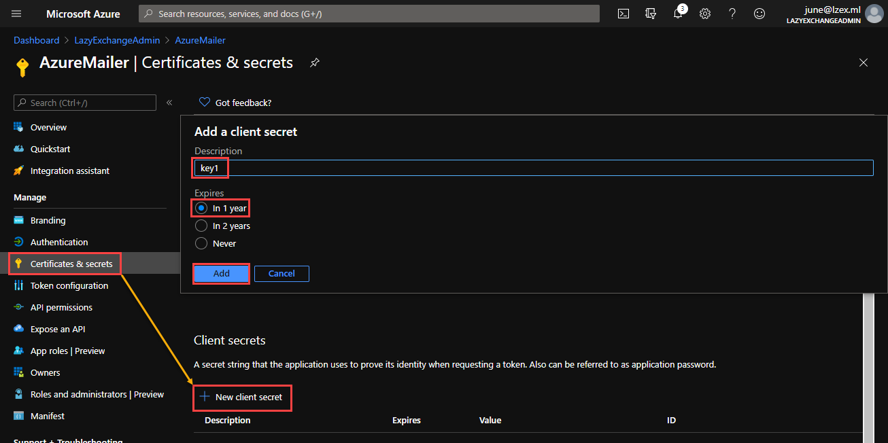This screenshot has width=888, height=443.
Task: Click the feedback smiley icon
Action: [x=759, y=14]
